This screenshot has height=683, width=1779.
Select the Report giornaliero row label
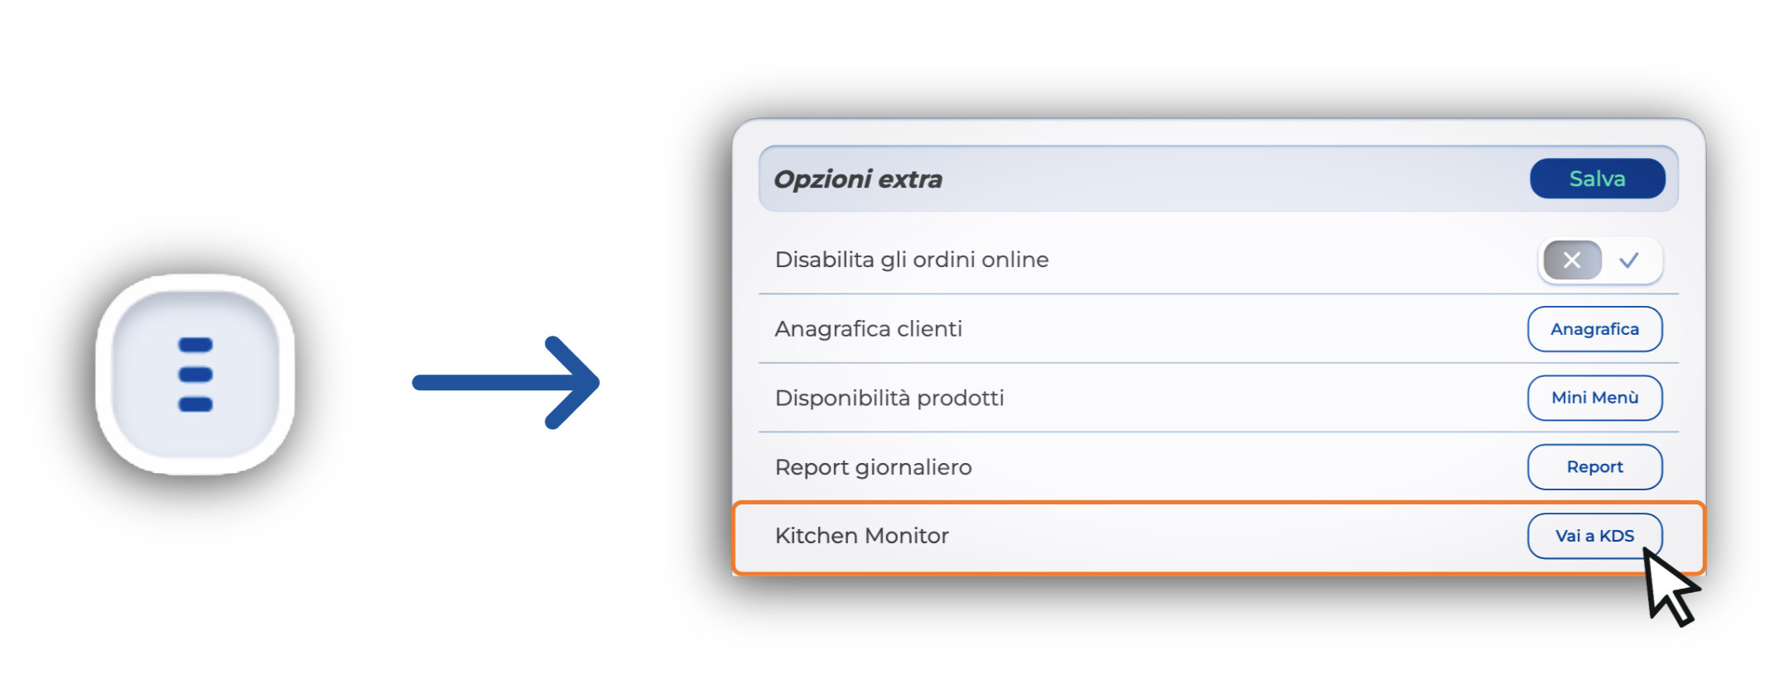tap(873, 467)
